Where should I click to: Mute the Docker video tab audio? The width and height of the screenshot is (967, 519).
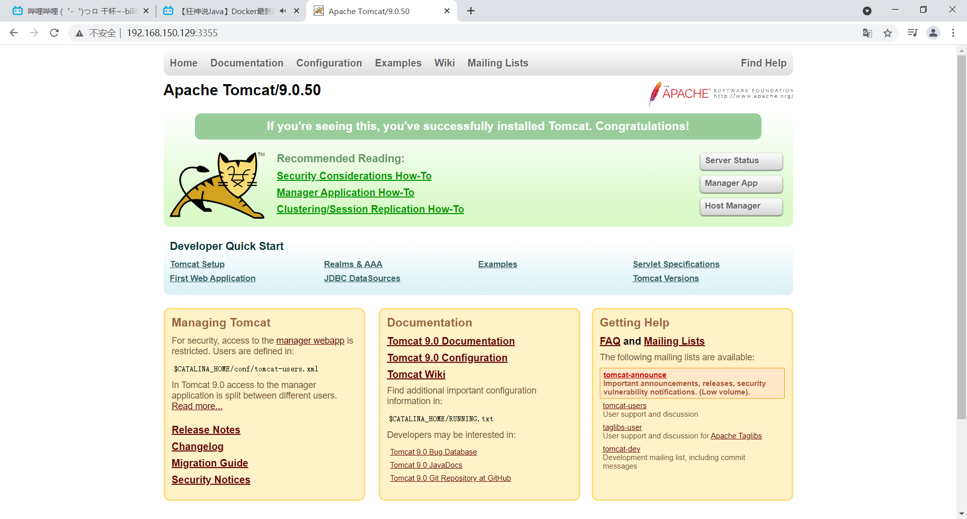click(x=283, y=11)
